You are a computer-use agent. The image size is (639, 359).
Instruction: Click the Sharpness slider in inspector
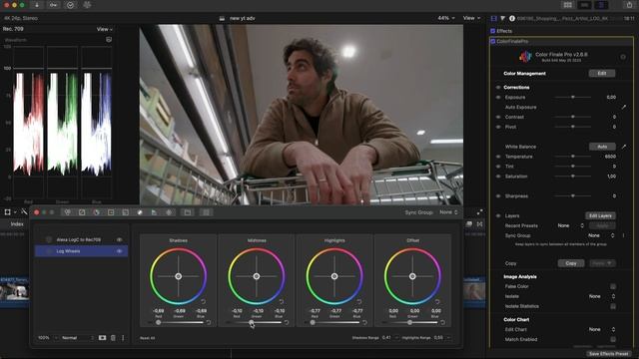[572, 195]
